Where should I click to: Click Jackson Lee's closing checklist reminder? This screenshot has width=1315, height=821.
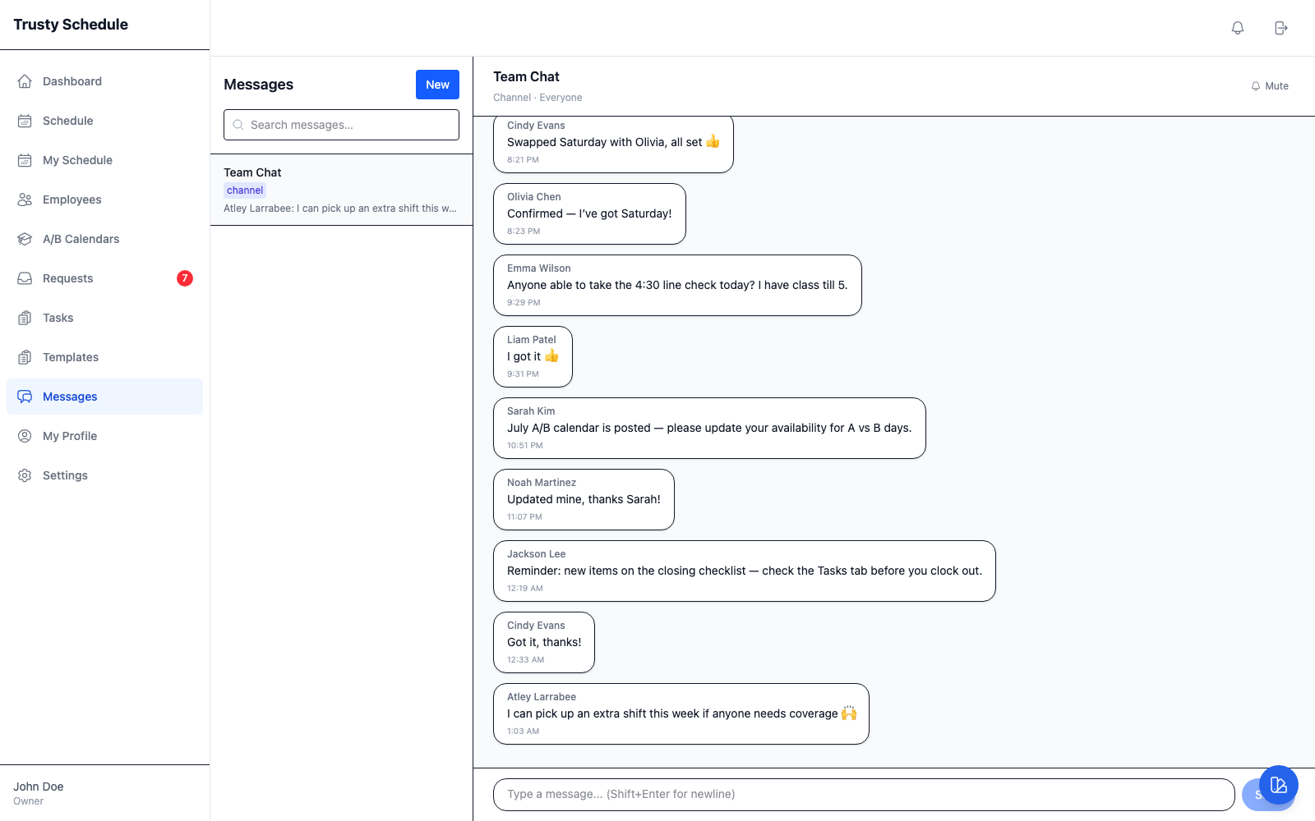point(745,571)
